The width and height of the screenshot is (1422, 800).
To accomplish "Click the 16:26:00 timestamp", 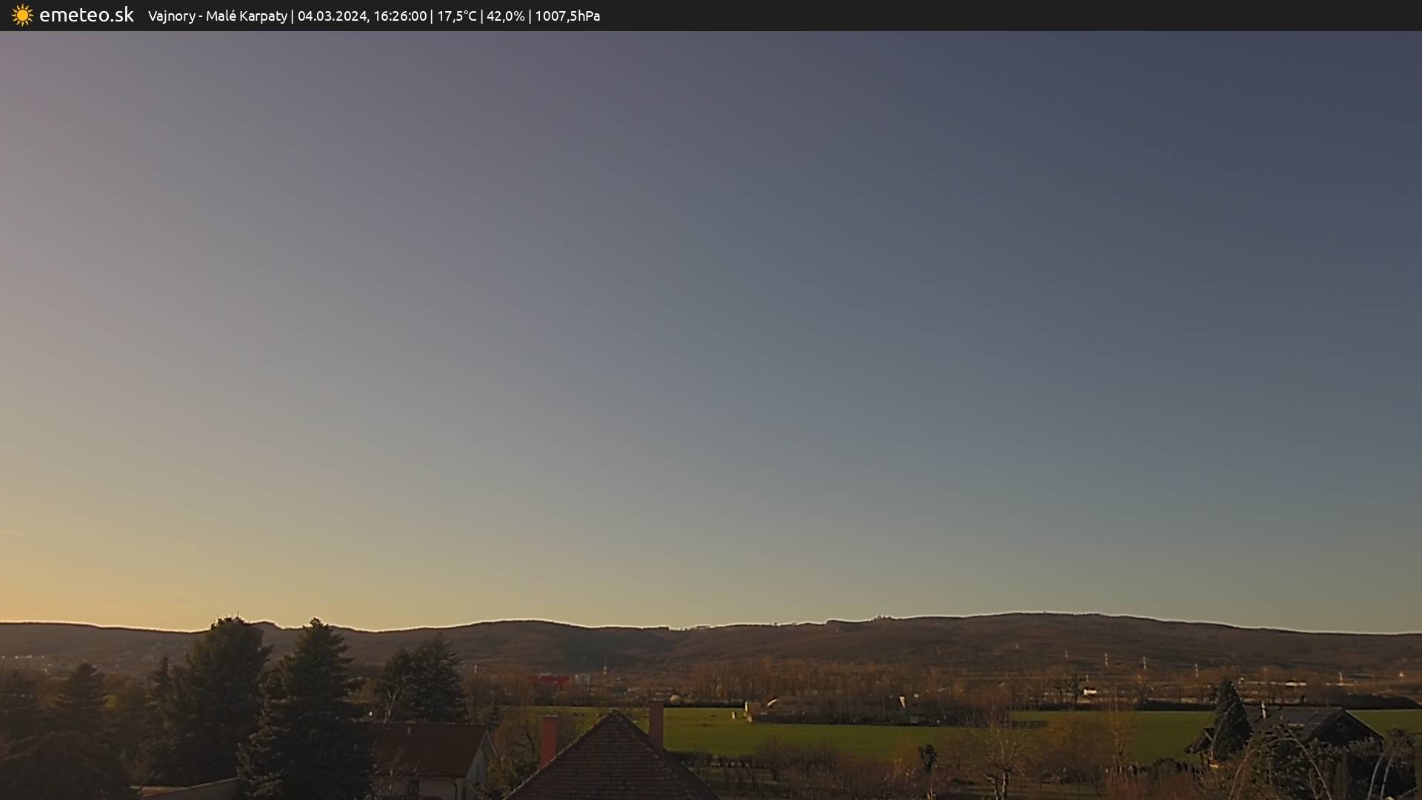I will (x=400, y=16).
